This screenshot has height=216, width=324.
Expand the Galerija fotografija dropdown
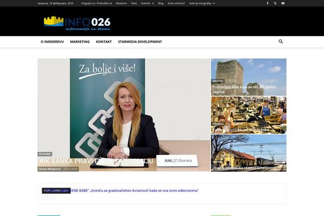(202, 3)
